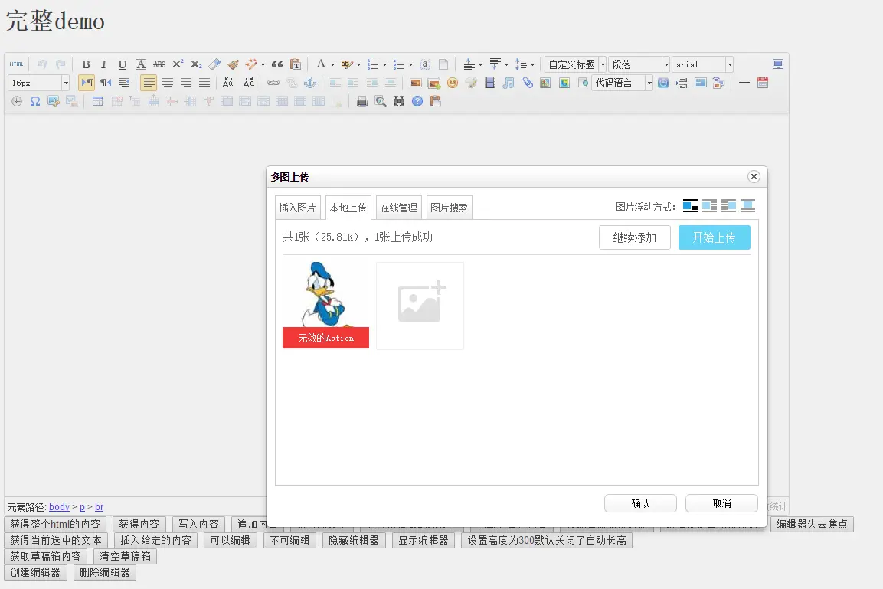Click the preview magnifier icon
Image resolution: width=883 pixels, height=589 pixels.
coord(381,101)
